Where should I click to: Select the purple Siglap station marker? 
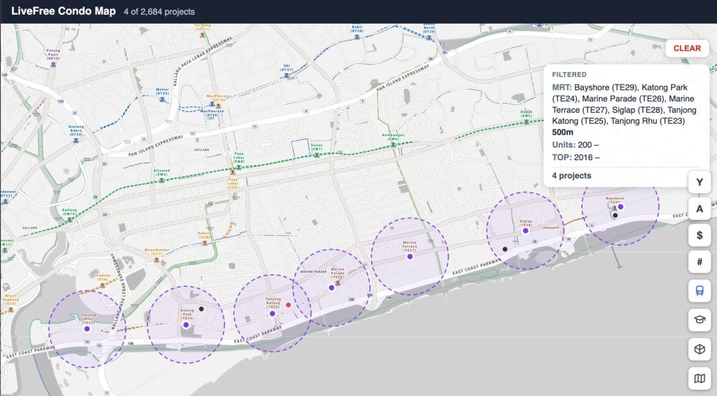click(x=525, y=231)
